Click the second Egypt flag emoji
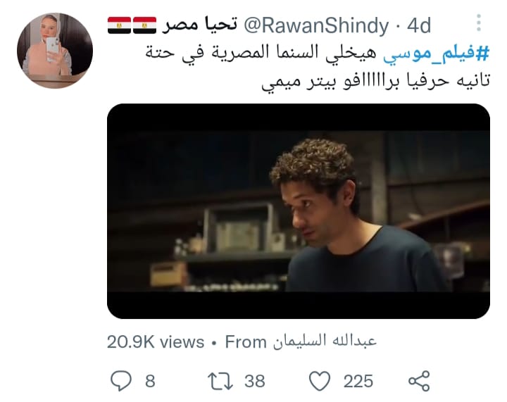 tap(144, 25)
